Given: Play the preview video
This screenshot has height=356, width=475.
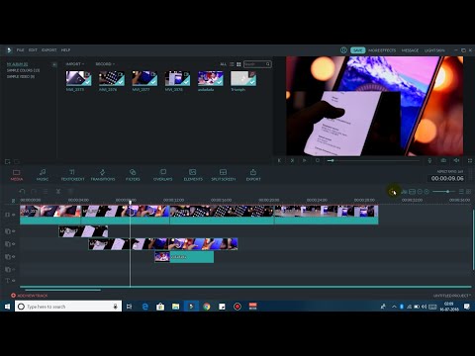Looking at the screenshot, I should point(305,160).
